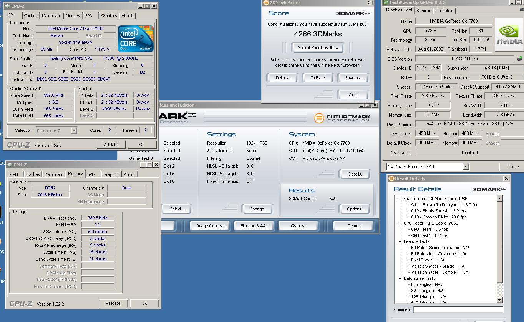Select the 8 Triangles batch test row
Viewport: 524px width, 322px height.
click(x=426, y=284)
